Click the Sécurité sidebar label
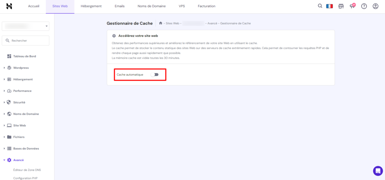Image resolution: width=385 pixels, height=180 pixels. [19, 102]
